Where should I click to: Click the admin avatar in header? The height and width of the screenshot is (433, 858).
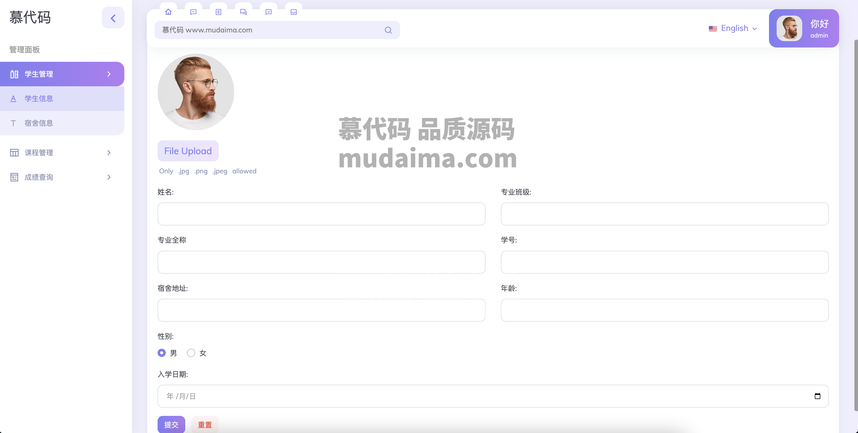[789, 28]
